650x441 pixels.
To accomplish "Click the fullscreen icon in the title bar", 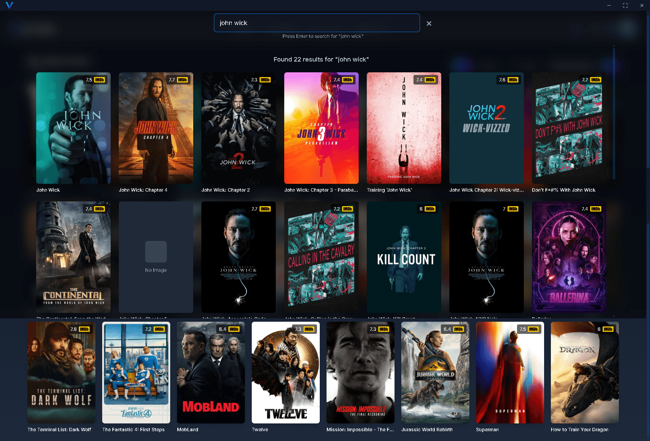I will 625,5.
